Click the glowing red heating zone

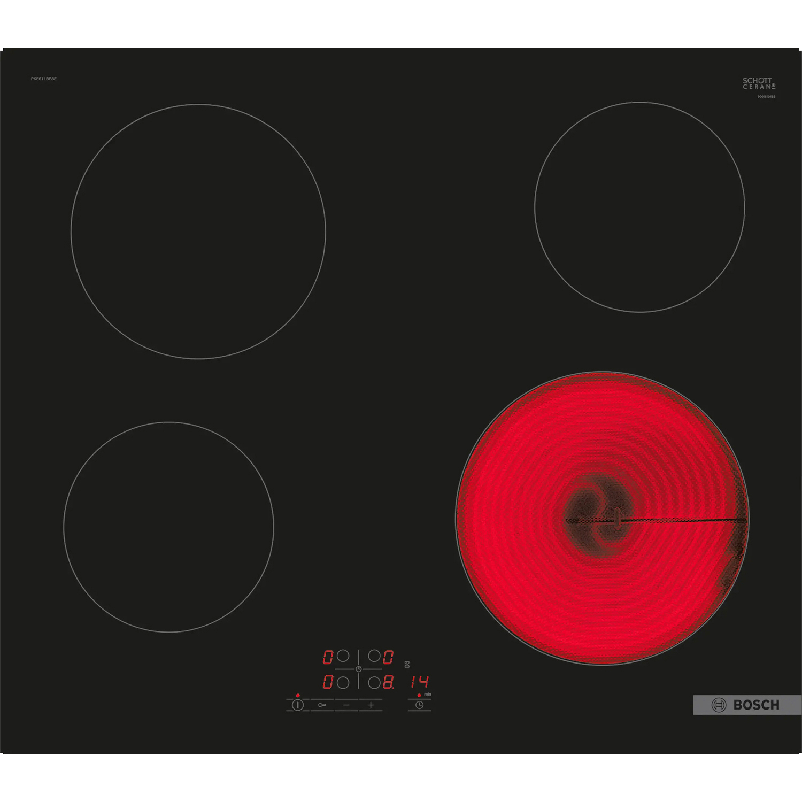point(602,518)
